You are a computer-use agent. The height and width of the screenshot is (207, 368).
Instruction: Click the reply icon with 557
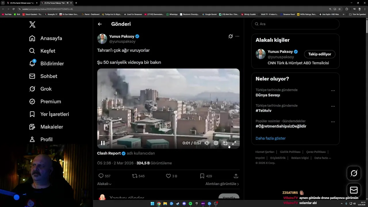[x=104, y=176]
